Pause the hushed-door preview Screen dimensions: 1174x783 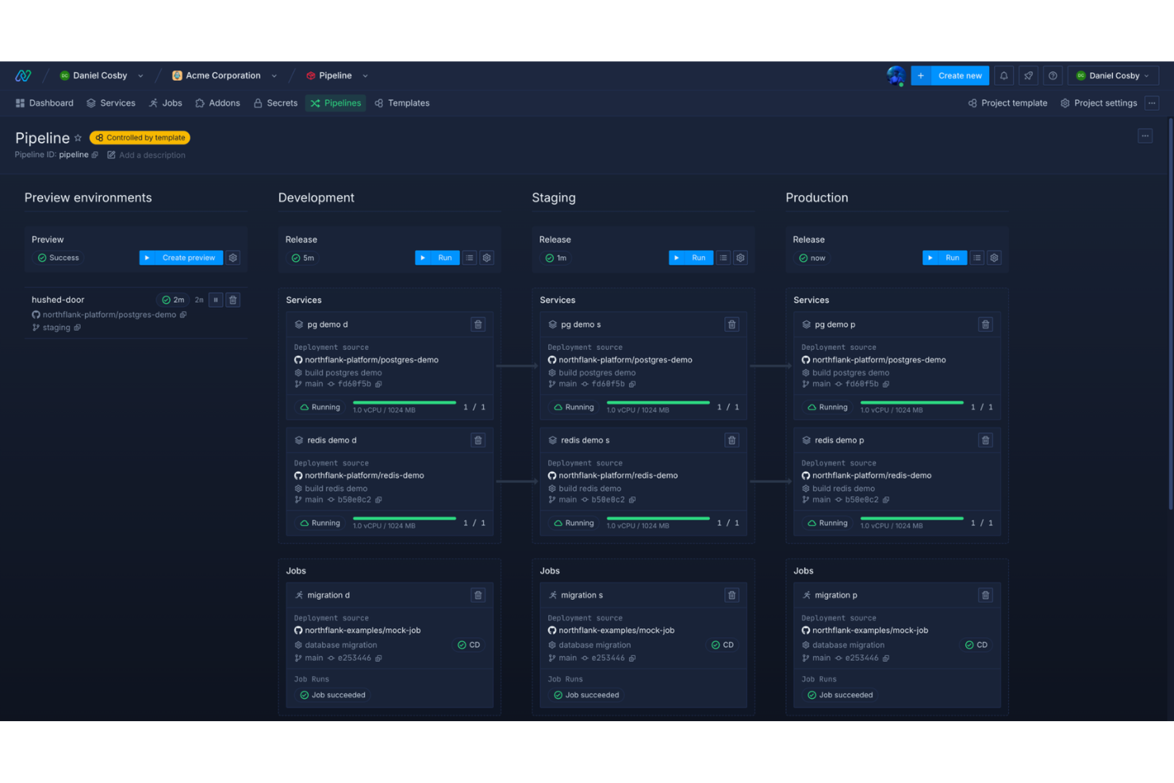click(216, 300)
